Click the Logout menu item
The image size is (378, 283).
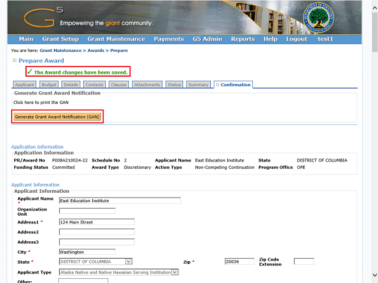click(x=296, y=40)
